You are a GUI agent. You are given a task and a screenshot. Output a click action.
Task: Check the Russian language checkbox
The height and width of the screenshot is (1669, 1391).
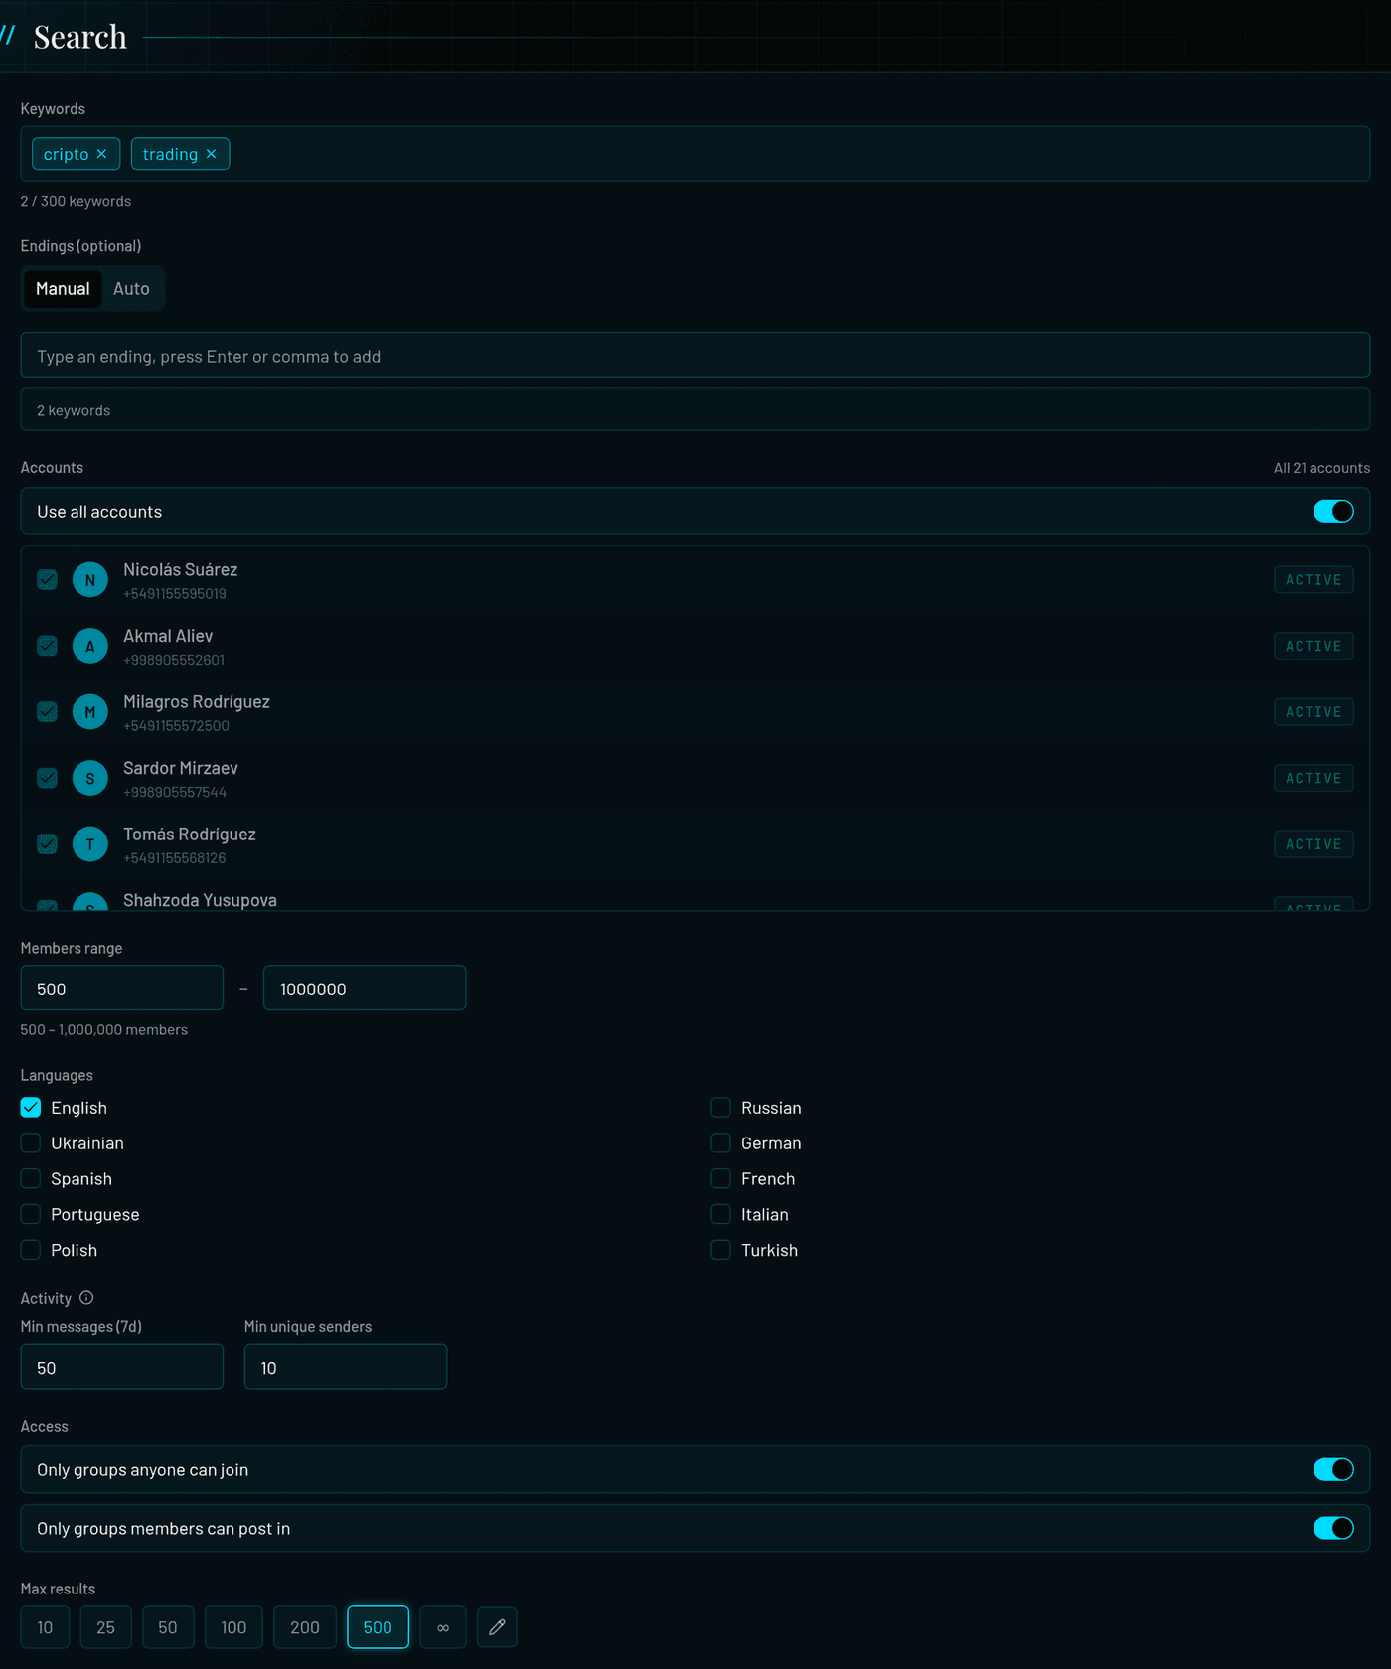(721, 1107)
